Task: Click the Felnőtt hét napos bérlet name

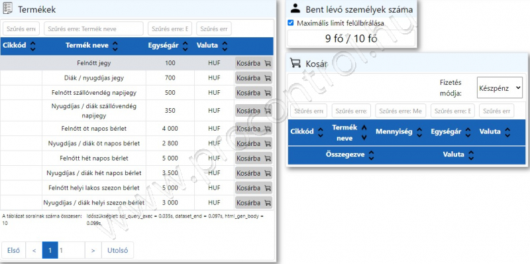Action: click(x=94, y=158)
